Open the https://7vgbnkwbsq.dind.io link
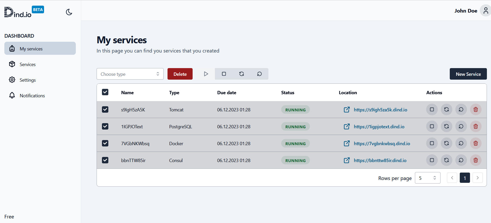The height and width of the screenshot is (223, 491). click(382, 143)
